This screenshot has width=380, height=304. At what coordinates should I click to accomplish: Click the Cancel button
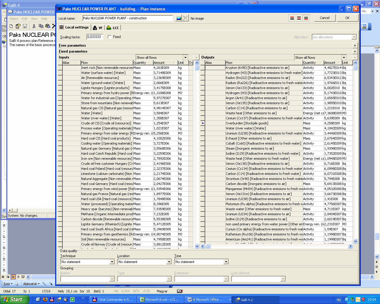pos(324,18)
